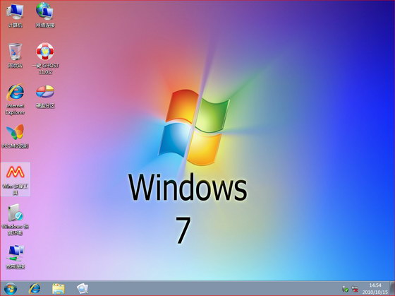Open the clock showing 14:54 in tray
This screenshot has height=296, width=395.
coord(375,285)
